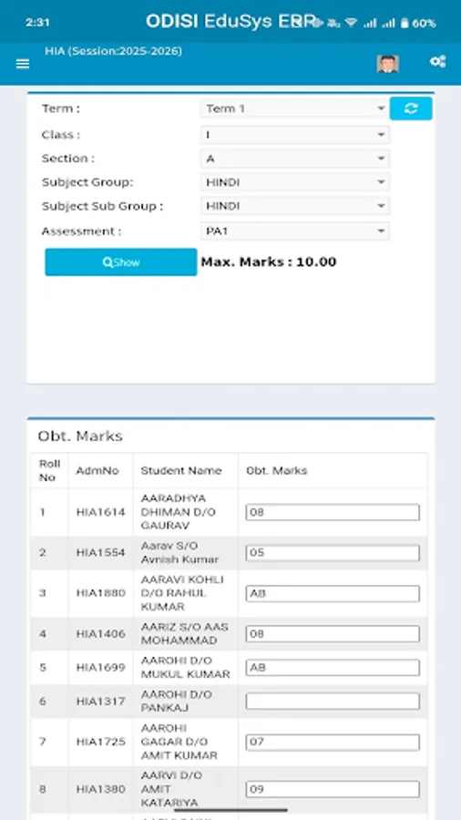The height and width of the screenshot is (820, 461).
Task: Click the blue refresh button
Action: point(411,108)
